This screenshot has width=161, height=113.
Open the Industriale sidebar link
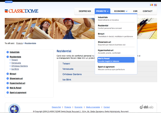(15, 52)
